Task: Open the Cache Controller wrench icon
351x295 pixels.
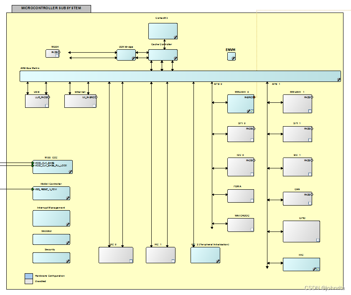Action: coord(175,58)
